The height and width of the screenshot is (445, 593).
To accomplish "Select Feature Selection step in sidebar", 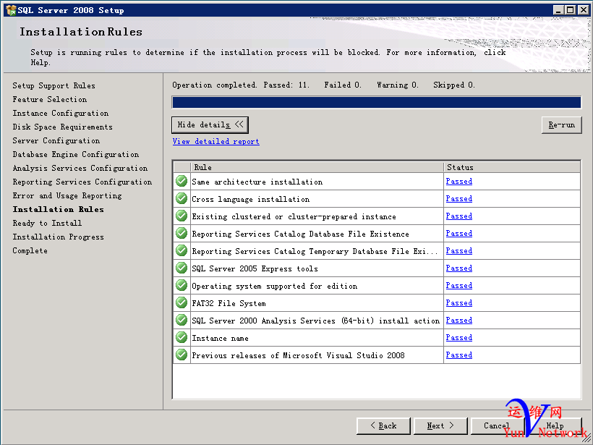I will click(50, 100).
